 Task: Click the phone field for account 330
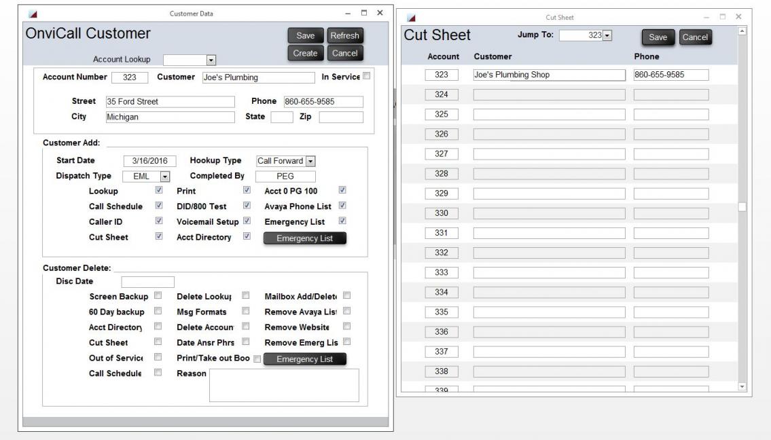[x=671, y=213]
